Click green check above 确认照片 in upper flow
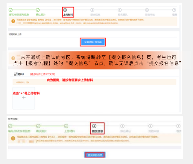The image size is (193, 164). coord(38,10)
